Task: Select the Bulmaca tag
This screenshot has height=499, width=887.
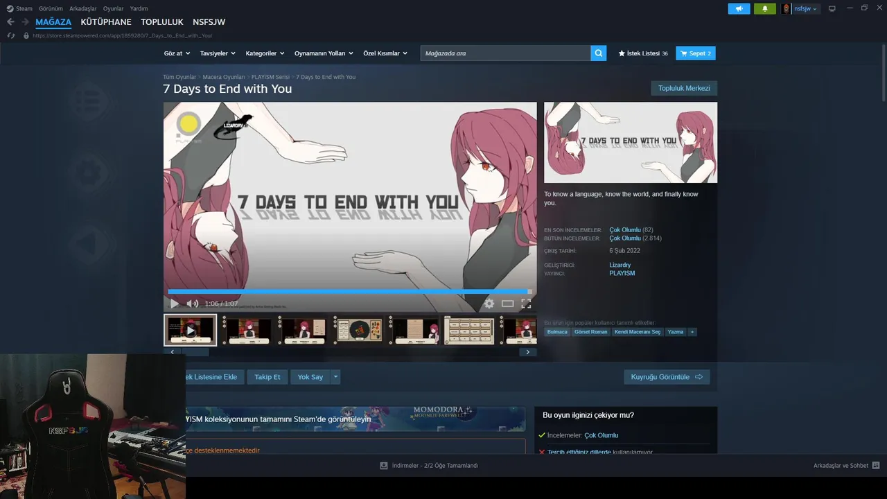Action: [557, 332]
